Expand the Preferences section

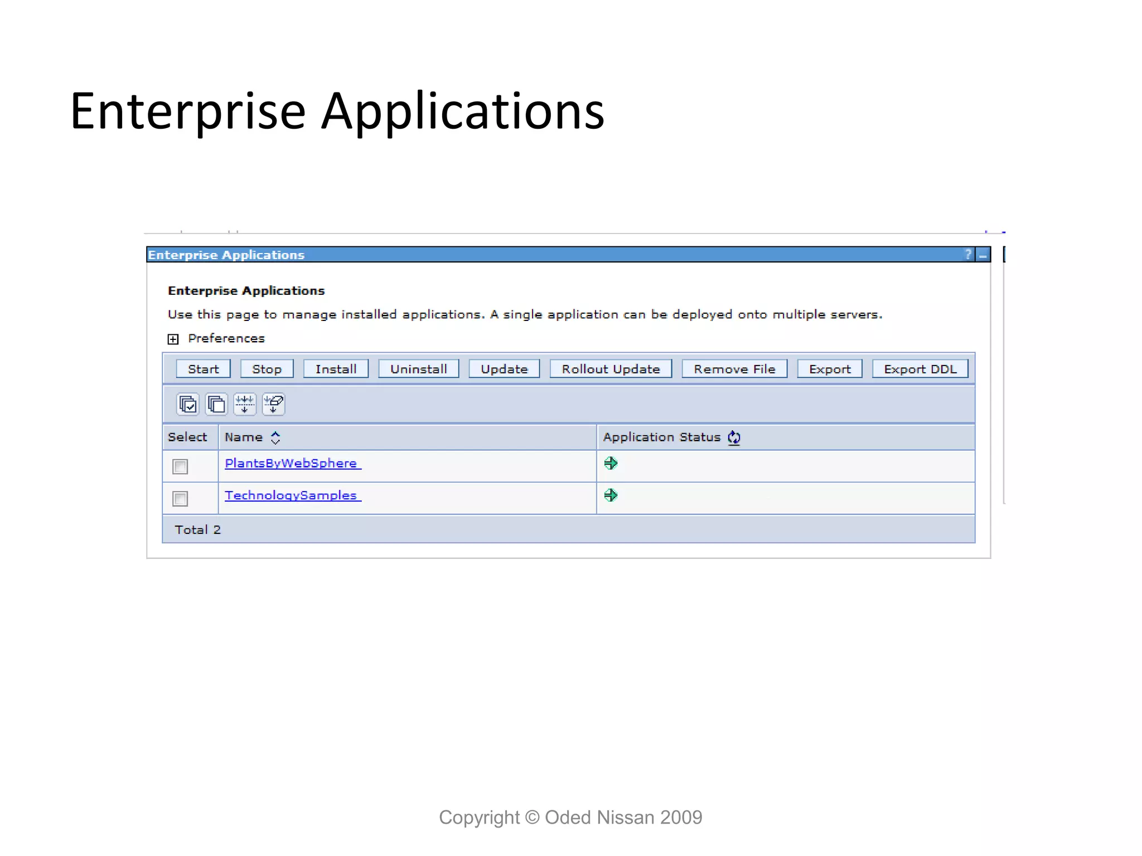coord(173,339)
